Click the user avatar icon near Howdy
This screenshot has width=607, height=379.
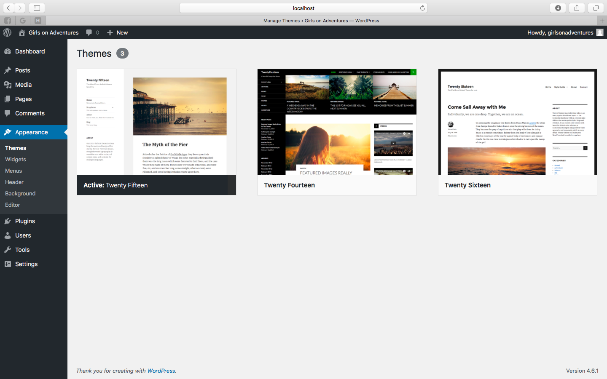click(x=600, y=32)
